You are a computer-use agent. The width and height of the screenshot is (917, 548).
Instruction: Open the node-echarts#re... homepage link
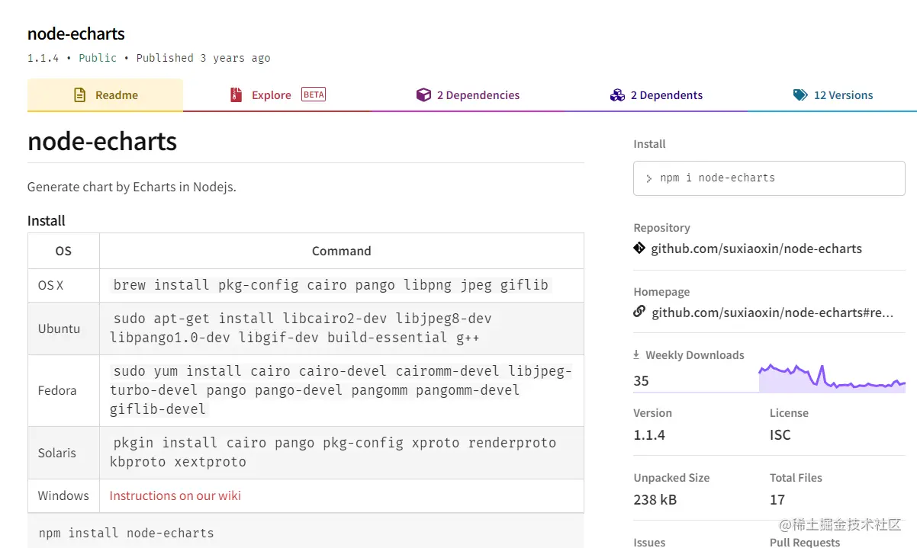coord(772,312)
